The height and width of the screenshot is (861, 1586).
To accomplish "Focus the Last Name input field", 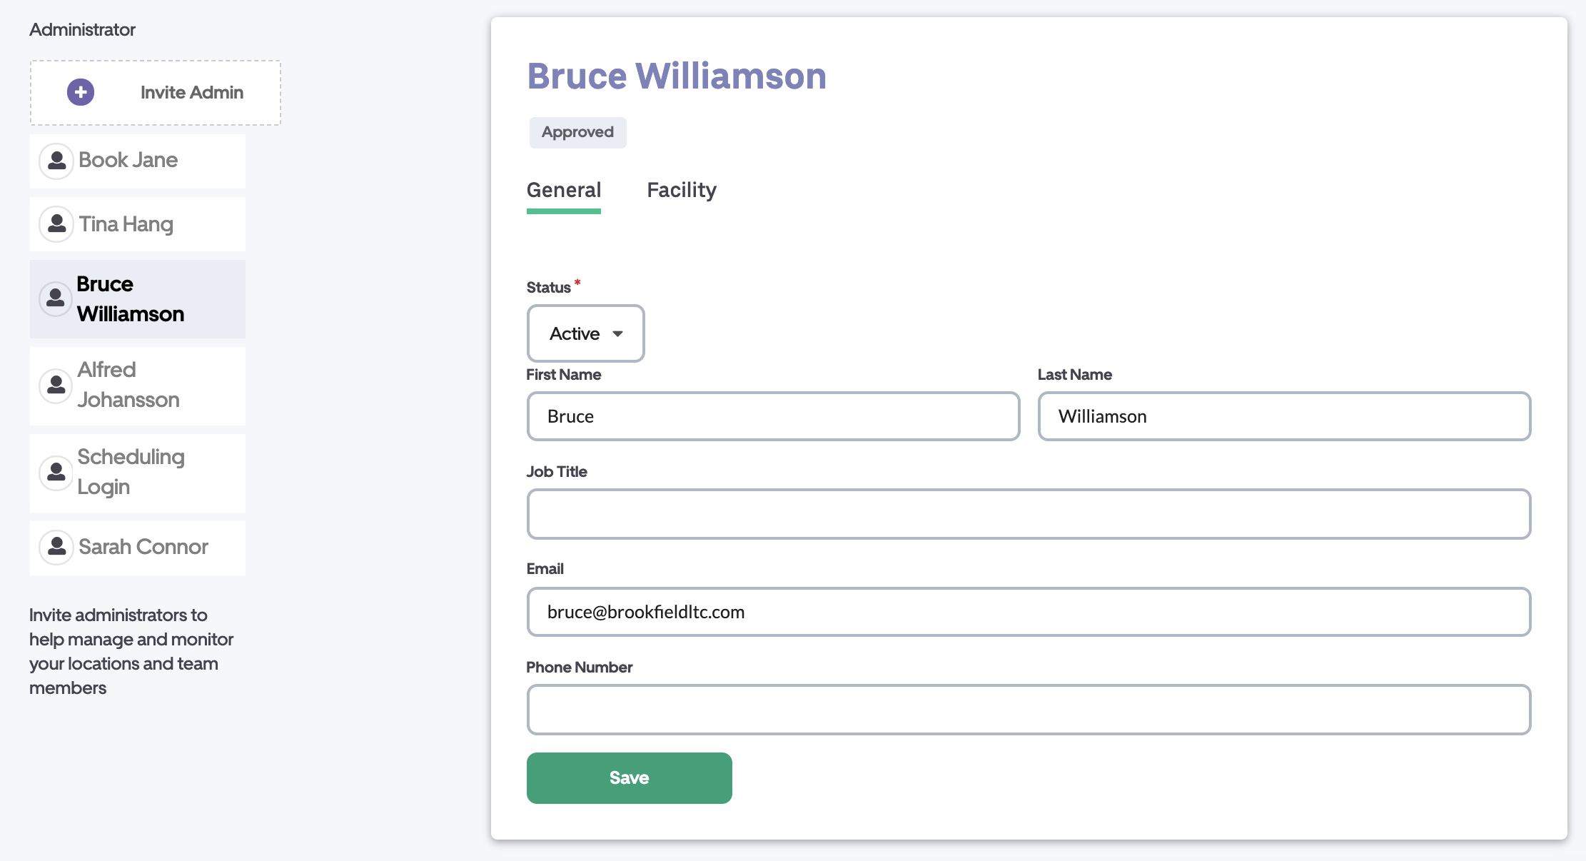I will point(1283,416).
